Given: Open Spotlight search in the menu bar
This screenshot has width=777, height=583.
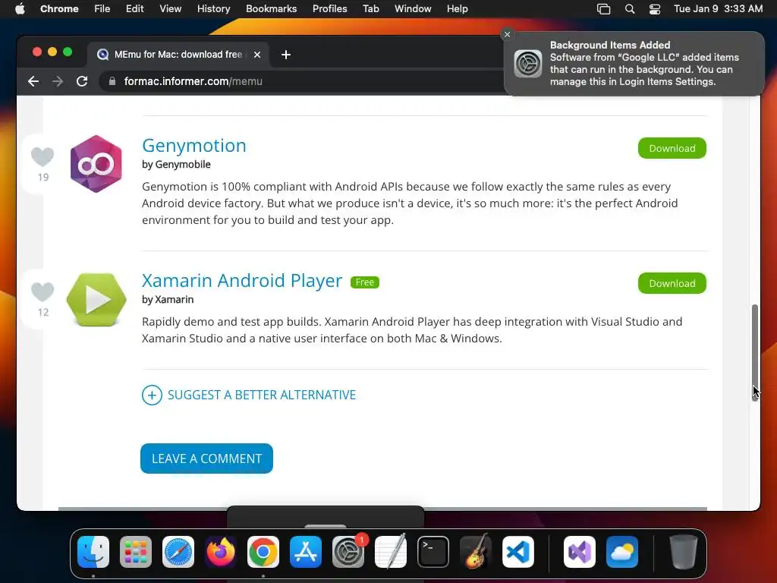Looking at the screenshot, I should [630, 9].
